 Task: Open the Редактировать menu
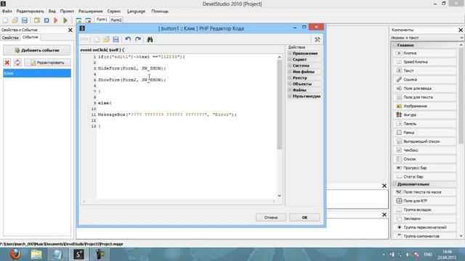click(31, 12)
